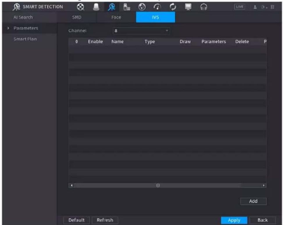This screenshot has width=283, height=225.
Task: Click the 0 count column header
Action: click(x=76, y=41)
